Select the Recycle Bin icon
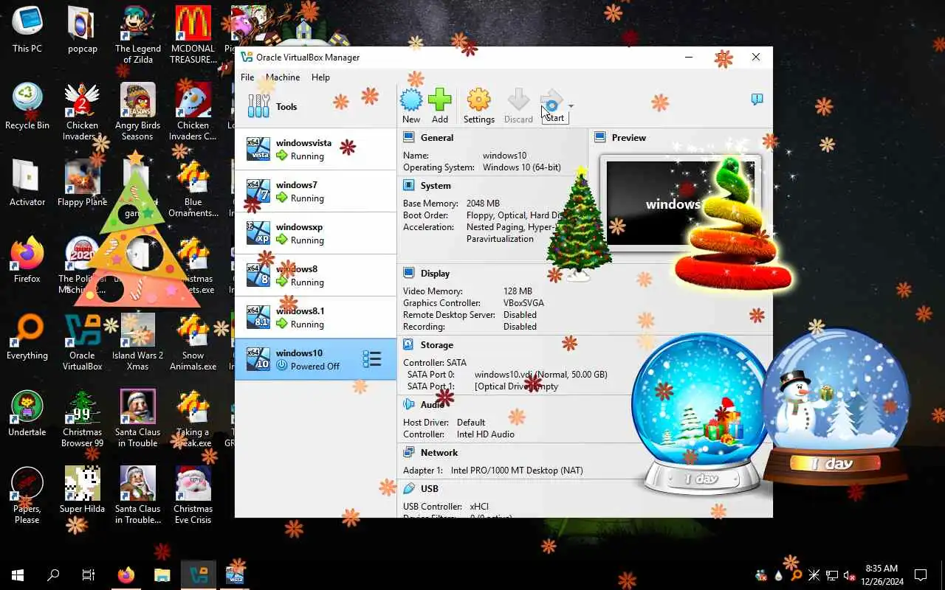 [x=27, y=107]
